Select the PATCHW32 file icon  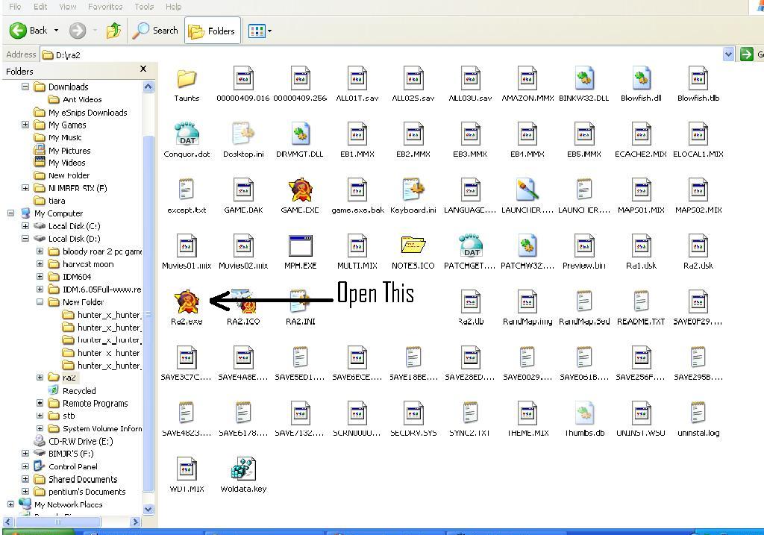click(x=527, y=246)
